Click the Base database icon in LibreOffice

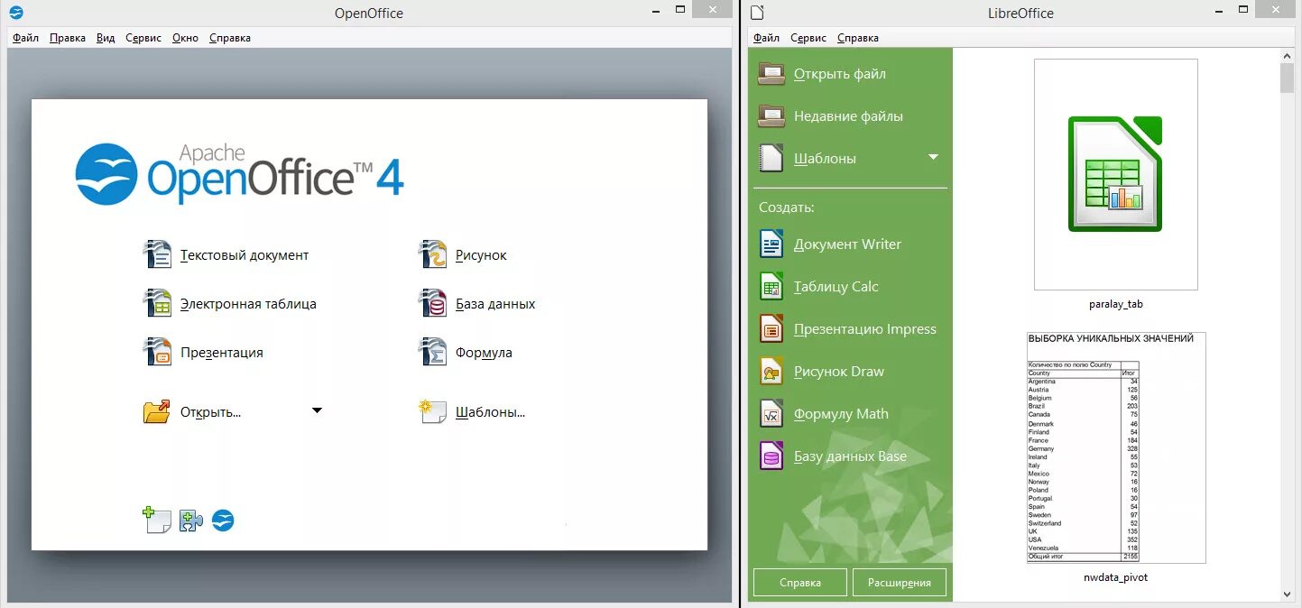771,456
